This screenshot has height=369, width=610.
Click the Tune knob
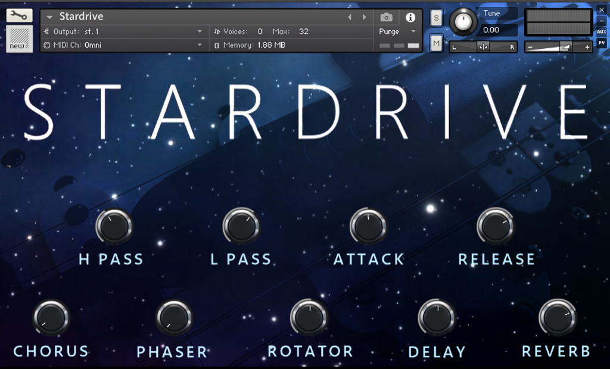(463, 22)
